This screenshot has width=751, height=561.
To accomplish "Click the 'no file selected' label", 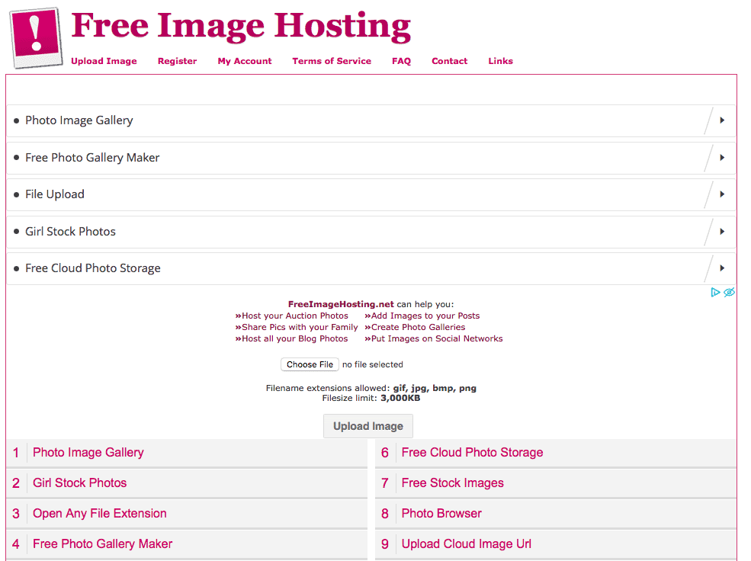I will pos(373,365).
